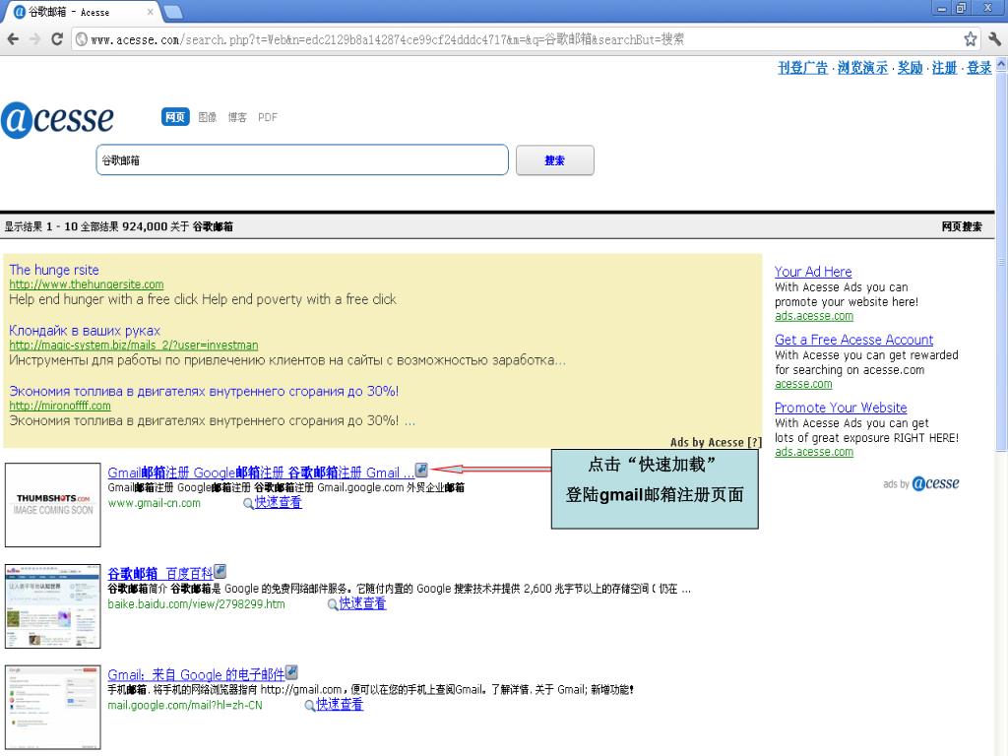This screenshot has height=756, width=1008.
Task: Click quick-load icon beside 谷歌邮箱 百度百科
Action: click(x=220, y=571)
